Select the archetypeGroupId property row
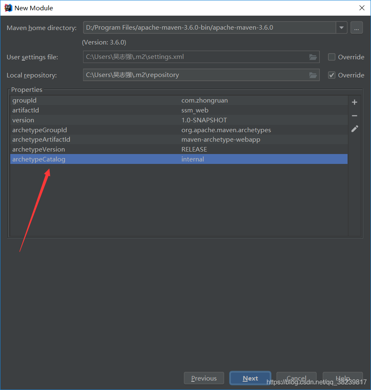Viewport: 371px width, 390px height. [179, 130]
